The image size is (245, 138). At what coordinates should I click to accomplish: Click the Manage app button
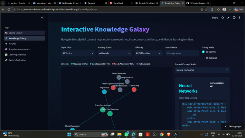point(233,126)
